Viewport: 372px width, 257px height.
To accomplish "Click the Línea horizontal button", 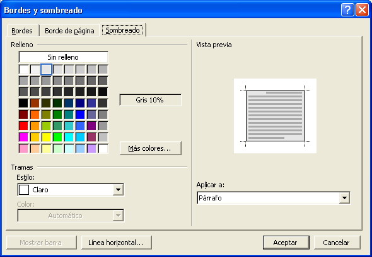I will (116, 243).
